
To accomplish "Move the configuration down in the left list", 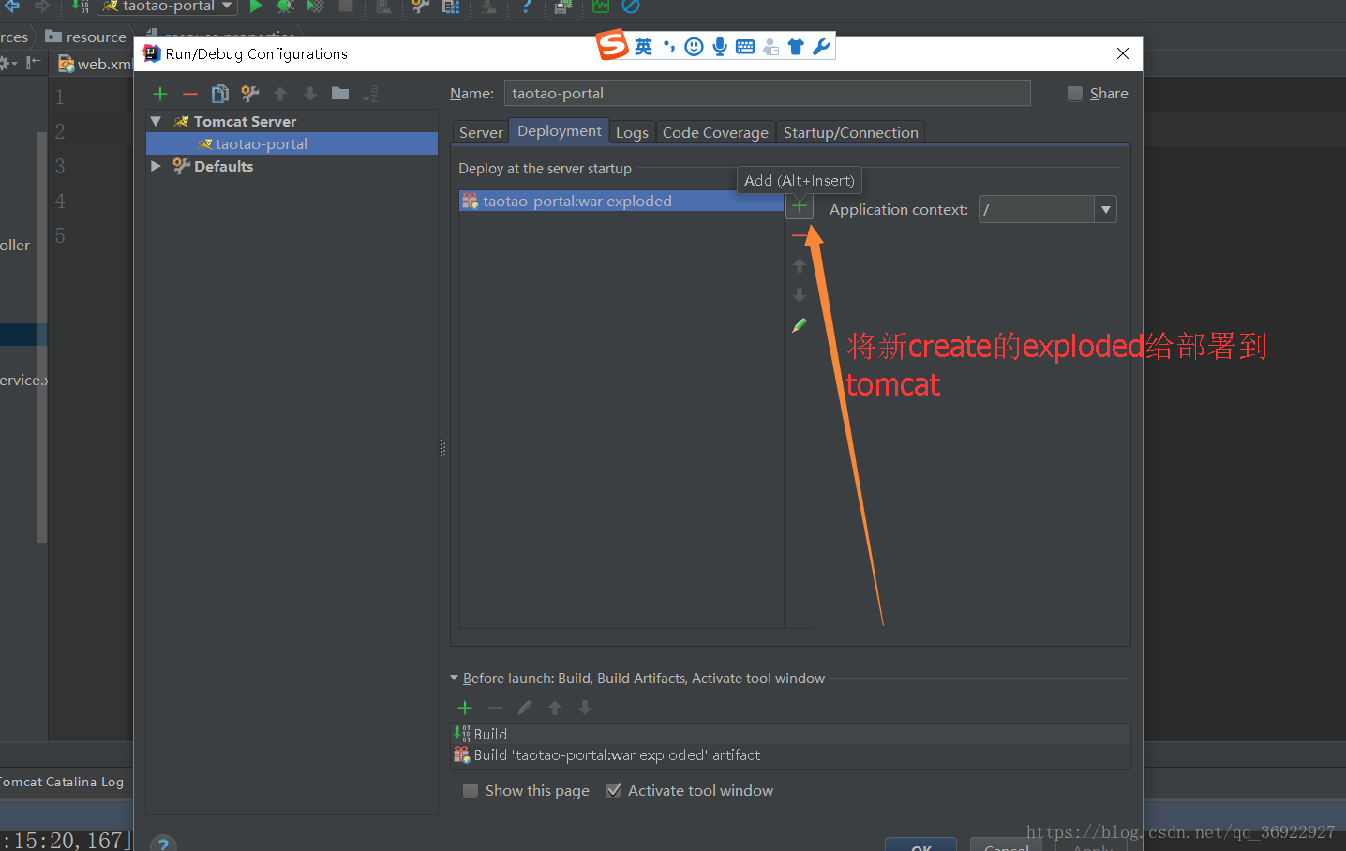I will [x=310, y=94].
